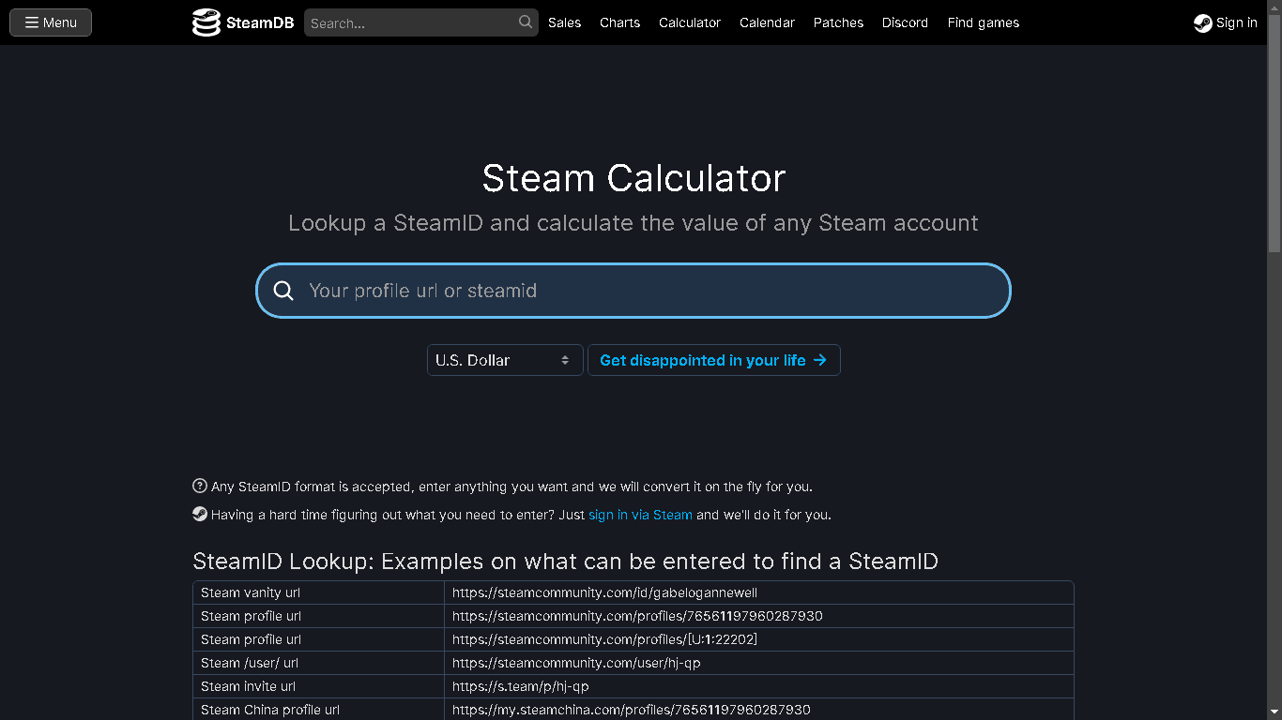1282x720 pixels.
Task: Click the "SteamID Lookup" examples heading
Action: pos(565,562)
